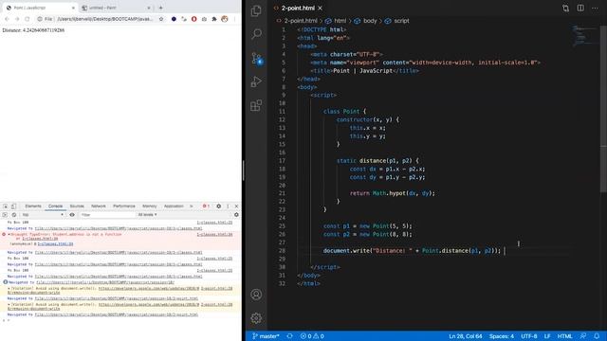Open the DevTools customize three-dot menu
This screenshot has height=341, width=607.
click(x=228, y=206)
